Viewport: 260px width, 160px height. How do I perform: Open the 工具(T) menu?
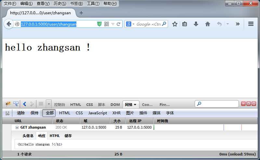93,4
